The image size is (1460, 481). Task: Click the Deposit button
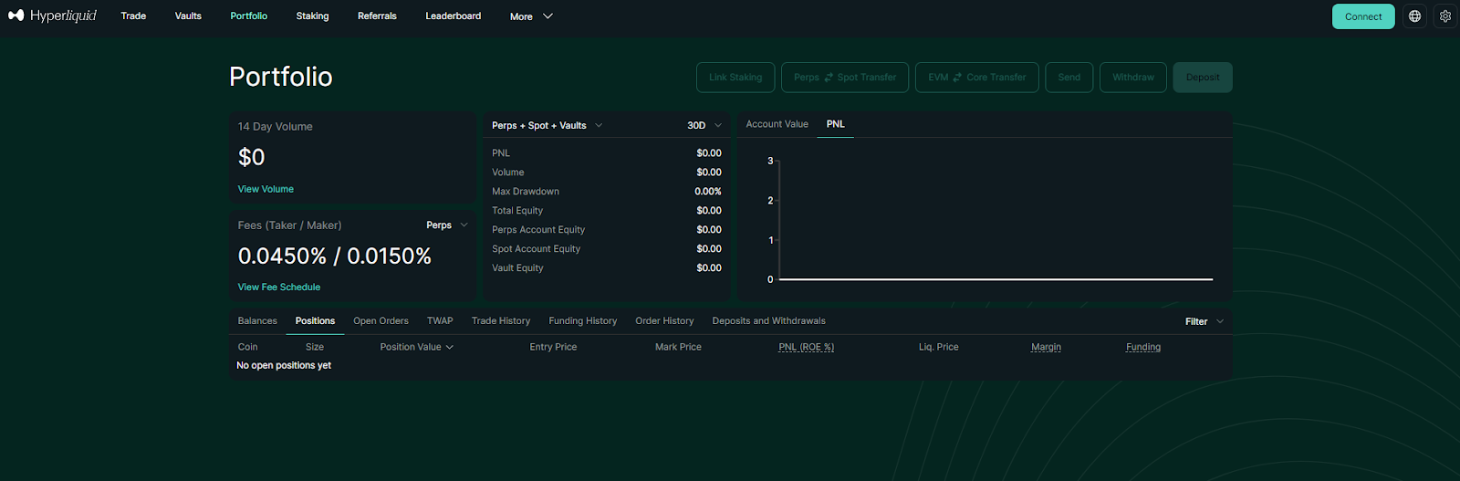click(x=1203, y=78)
